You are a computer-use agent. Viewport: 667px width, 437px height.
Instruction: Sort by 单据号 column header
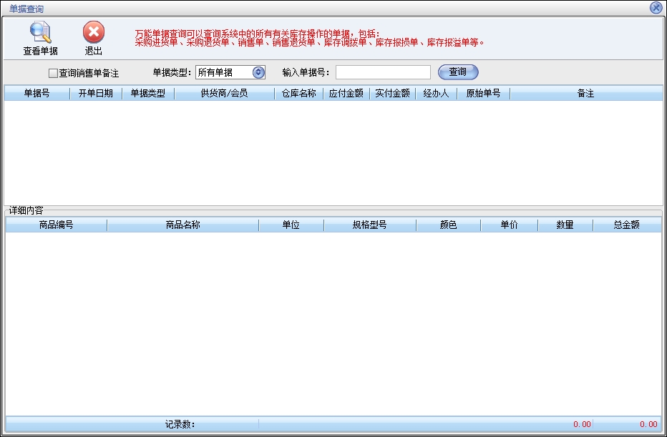tap(36, 94)
